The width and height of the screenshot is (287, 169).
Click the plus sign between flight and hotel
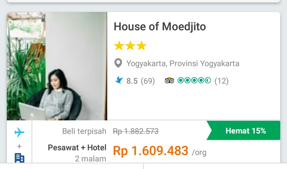pos(19,146)
